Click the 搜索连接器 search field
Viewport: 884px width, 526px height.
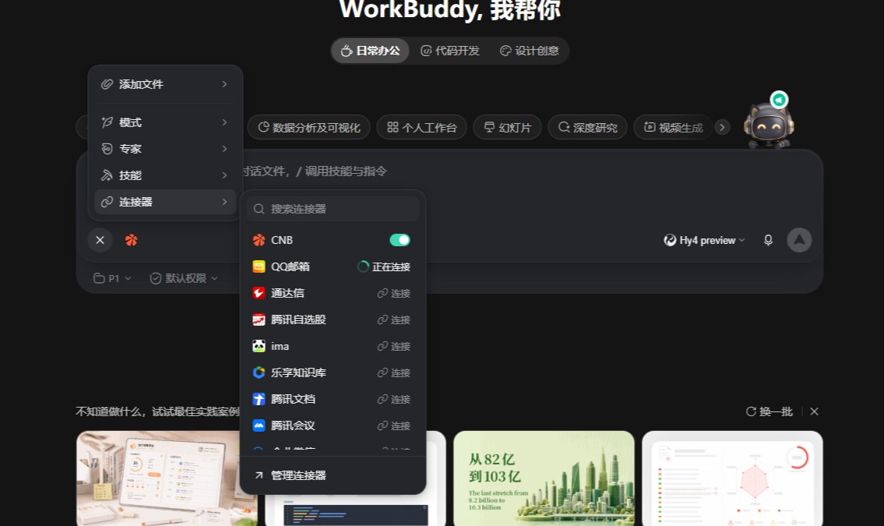[x=333, y=209]
